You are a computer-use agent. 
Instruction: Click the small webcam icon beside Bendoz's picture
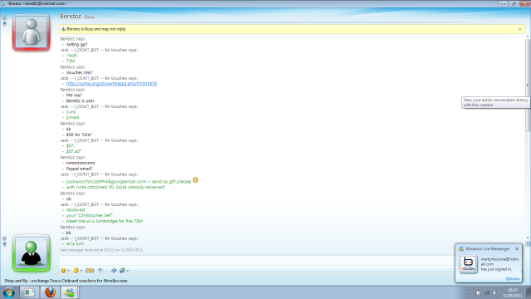(4, 24)
